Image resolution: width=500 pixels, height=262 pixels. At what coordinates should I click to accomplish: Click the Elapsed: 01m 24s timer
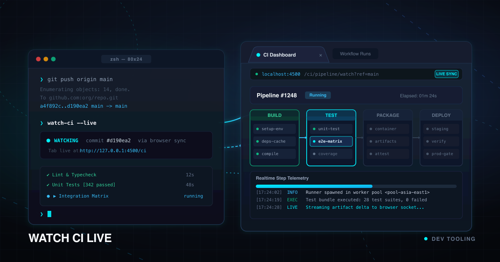[x=418, y=96]
